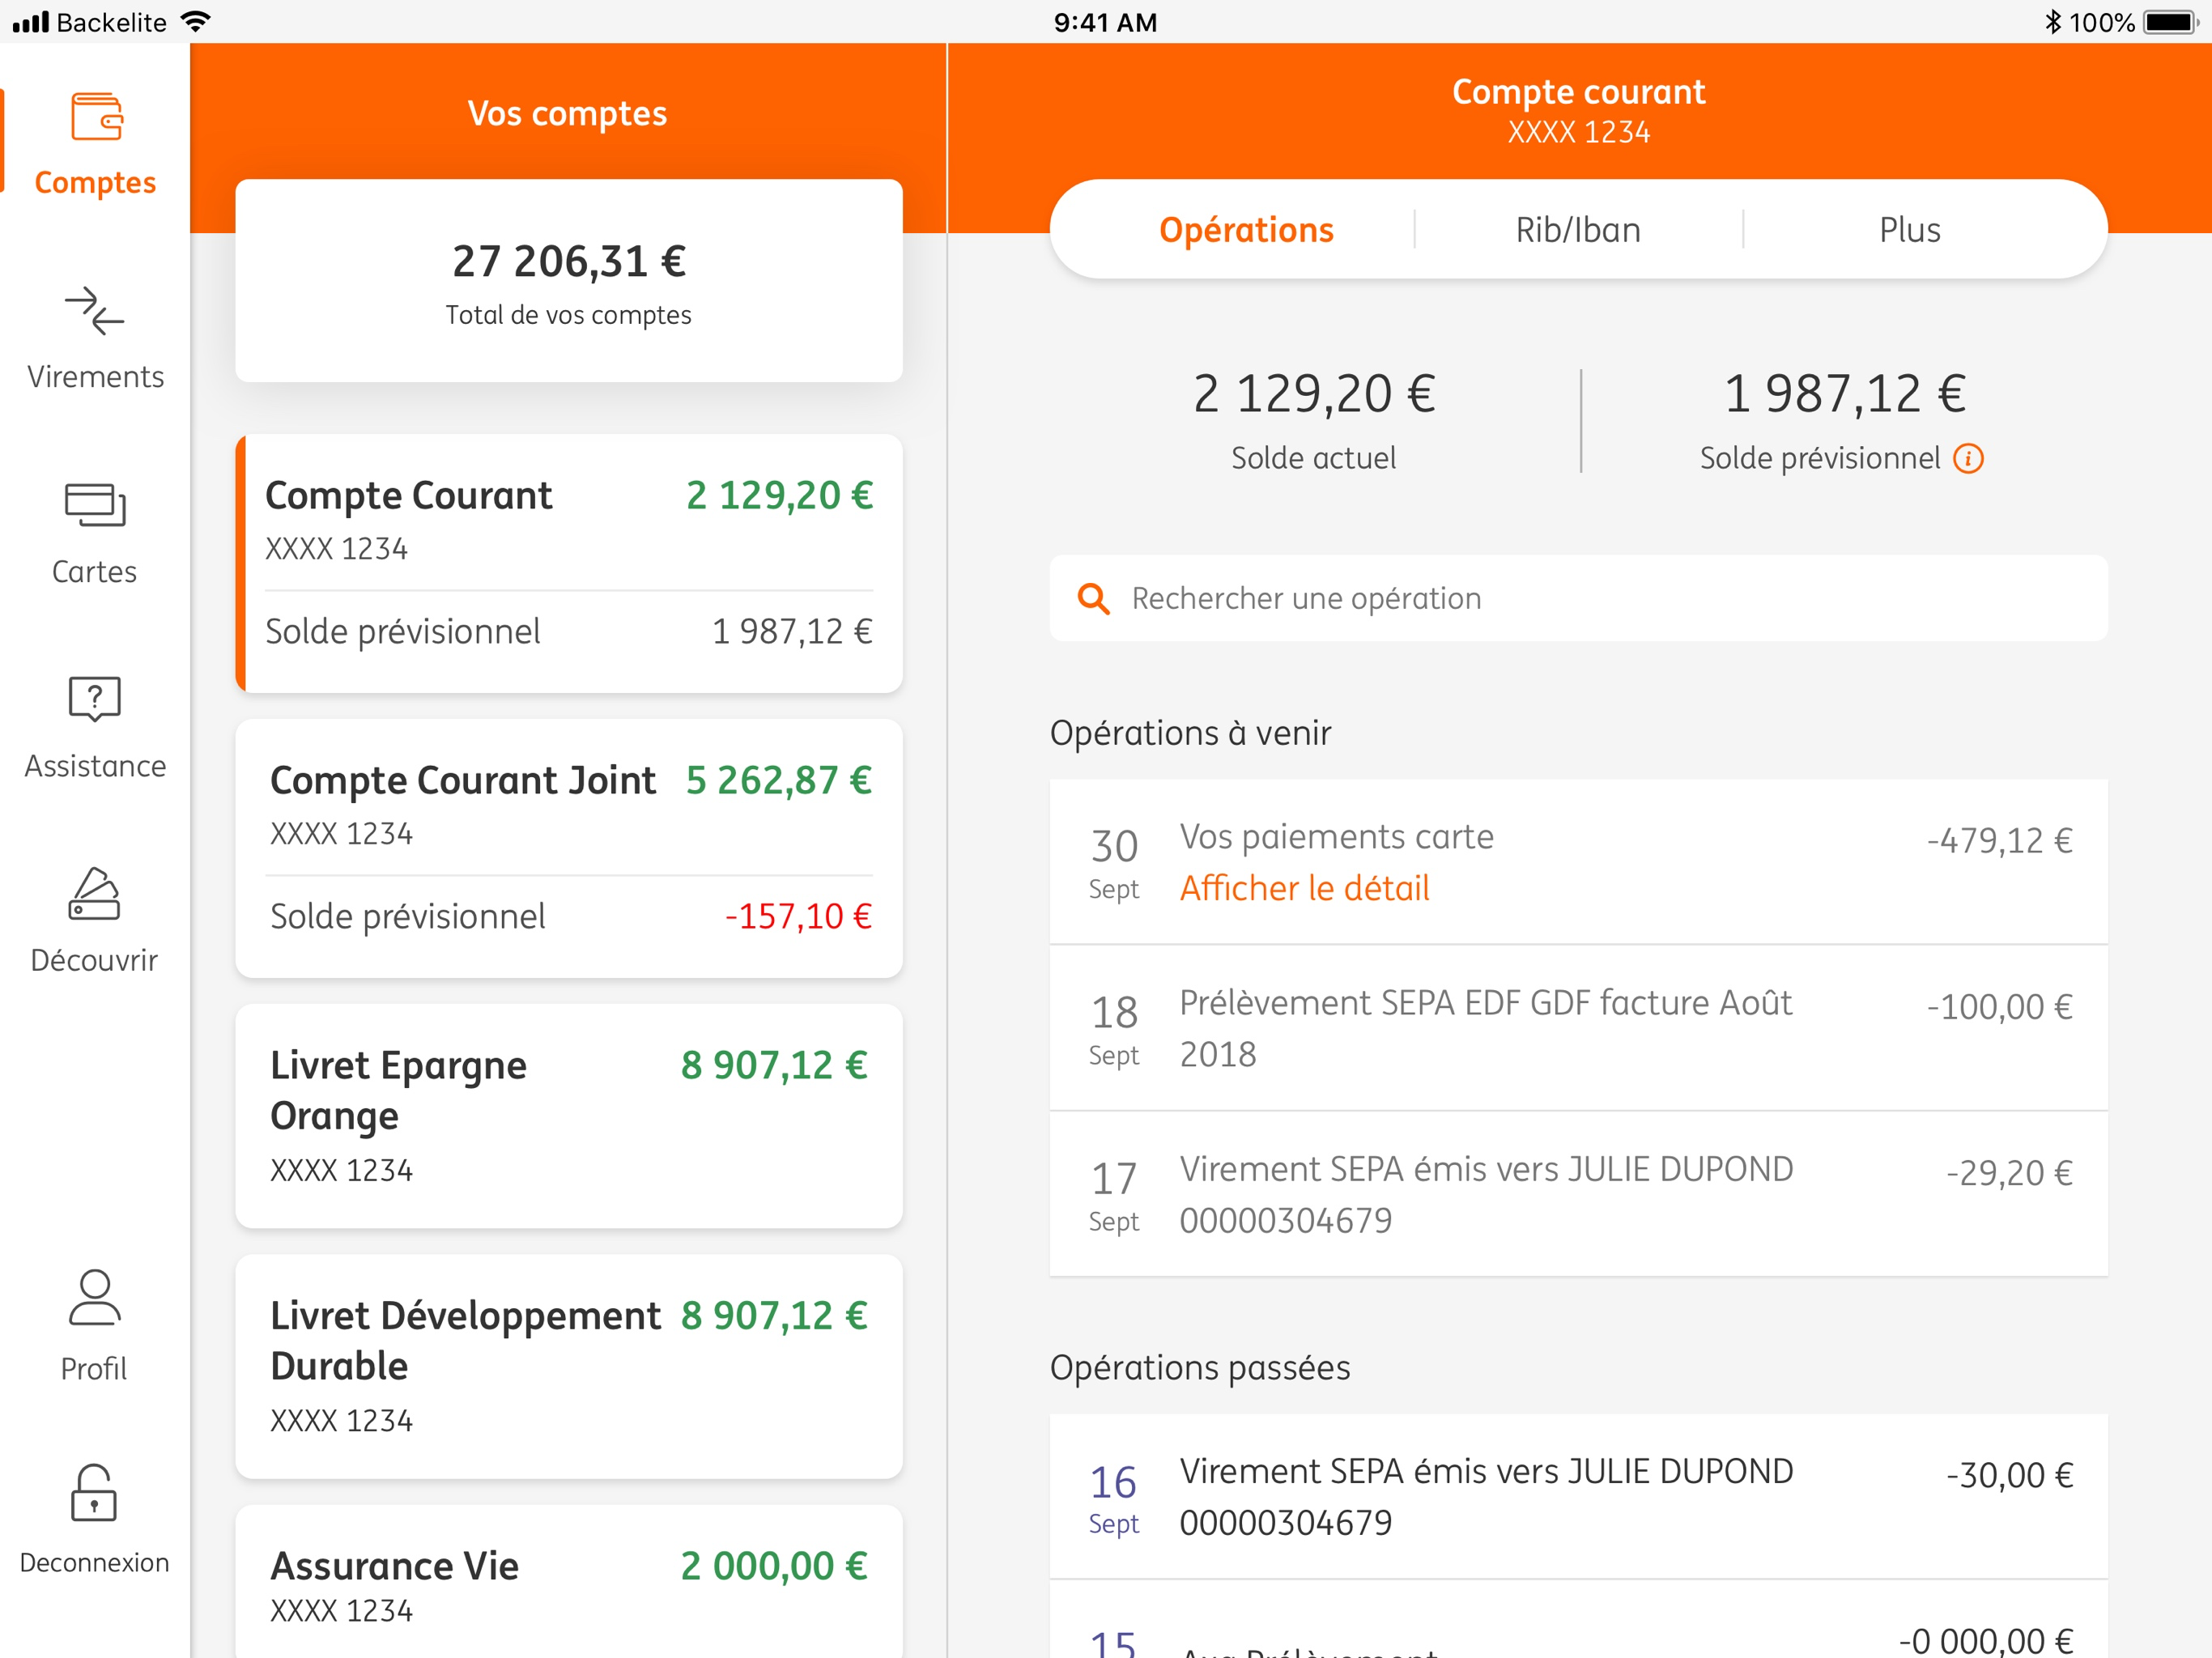Open the 16 Sept virement to Julie Dupond

(1577, 1497)
